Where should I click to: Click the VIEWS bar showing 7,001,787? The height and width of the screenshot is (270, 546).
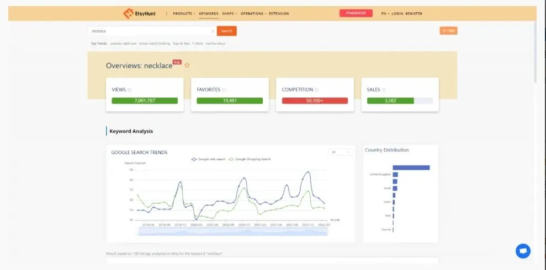pyautogui.click(x=145, y=101)
